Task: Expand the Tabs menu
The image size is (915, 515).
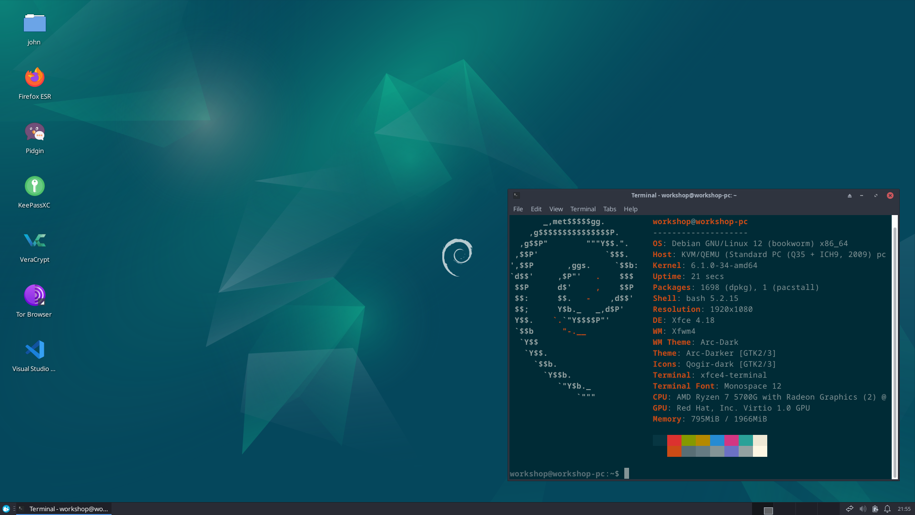Action: pyautogui.click(x=610, y=209)
